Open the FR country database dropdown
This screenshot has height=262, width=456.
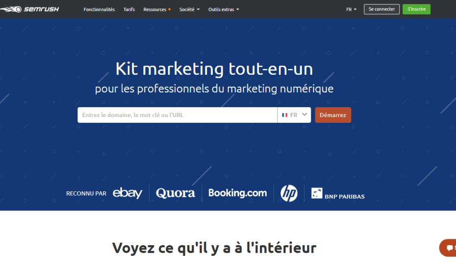click(294, 115)
